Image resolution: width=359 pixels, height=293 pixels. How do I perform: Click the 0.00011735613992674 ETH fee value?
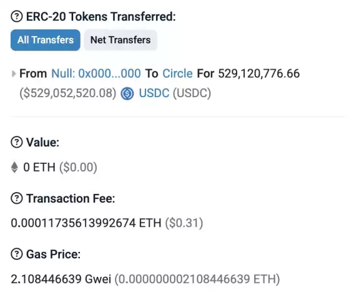coord(86,223)
